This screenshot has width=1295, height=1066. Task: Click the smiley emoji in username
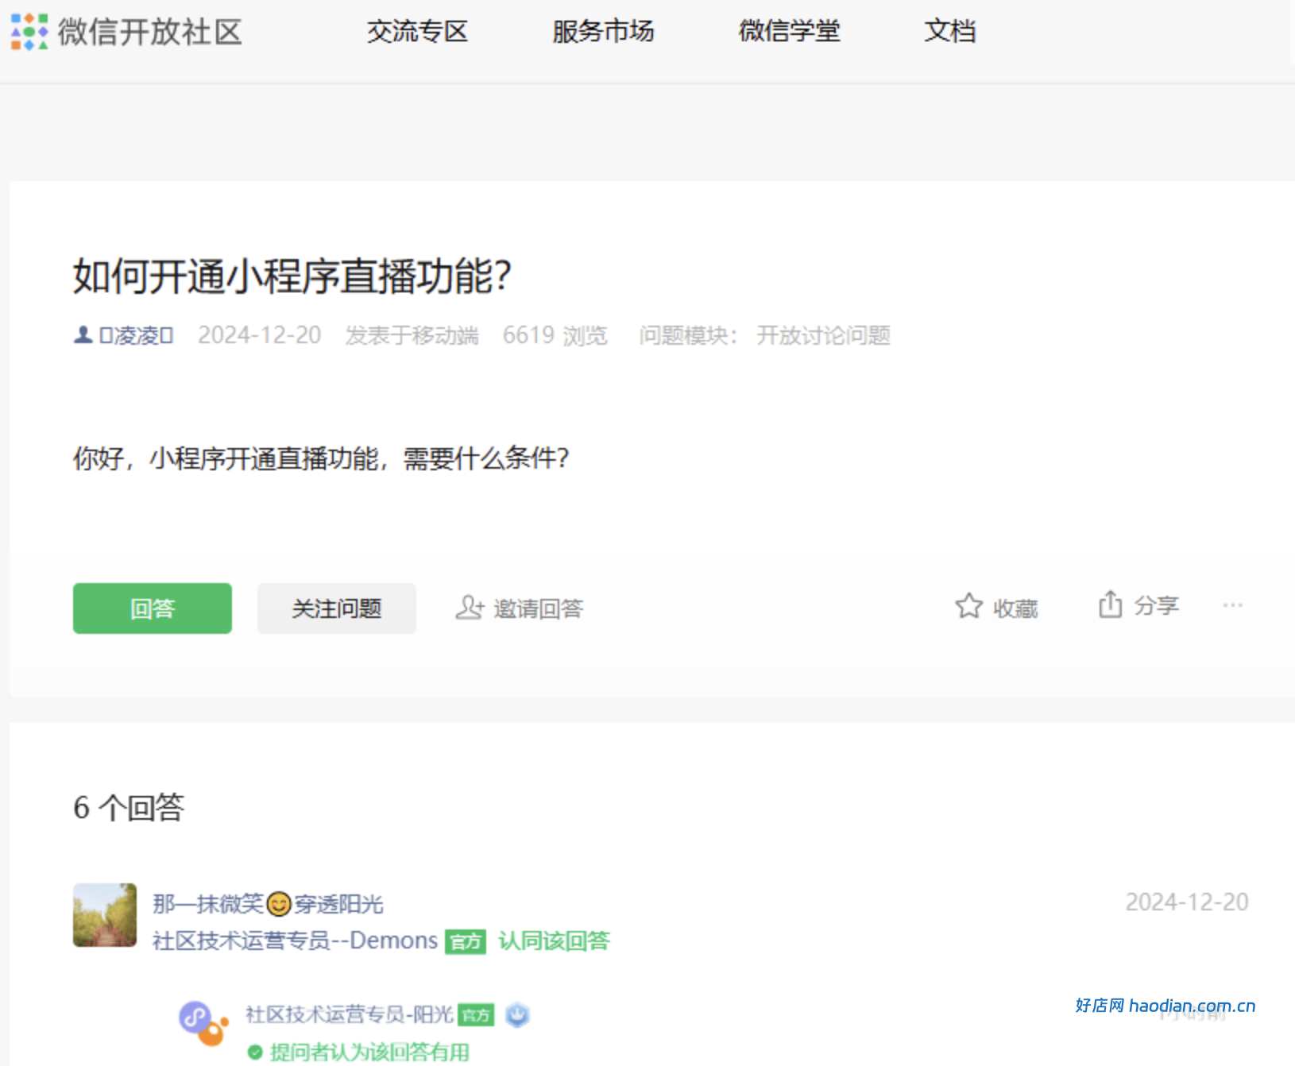click(279, 904)
